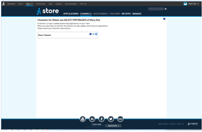Click in the store search field
Screen dimensions: 202x132
coord(156,9)
